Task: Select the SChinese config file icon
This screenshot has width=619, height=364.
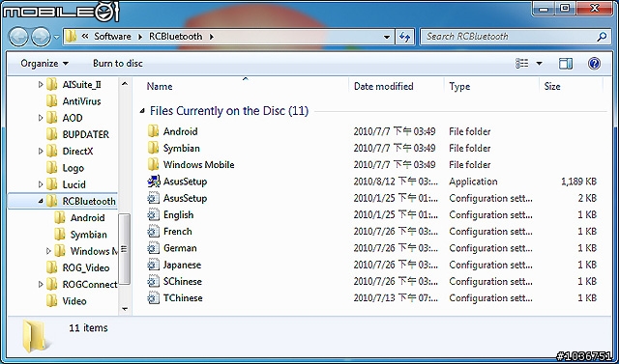Action: point(153,281)
